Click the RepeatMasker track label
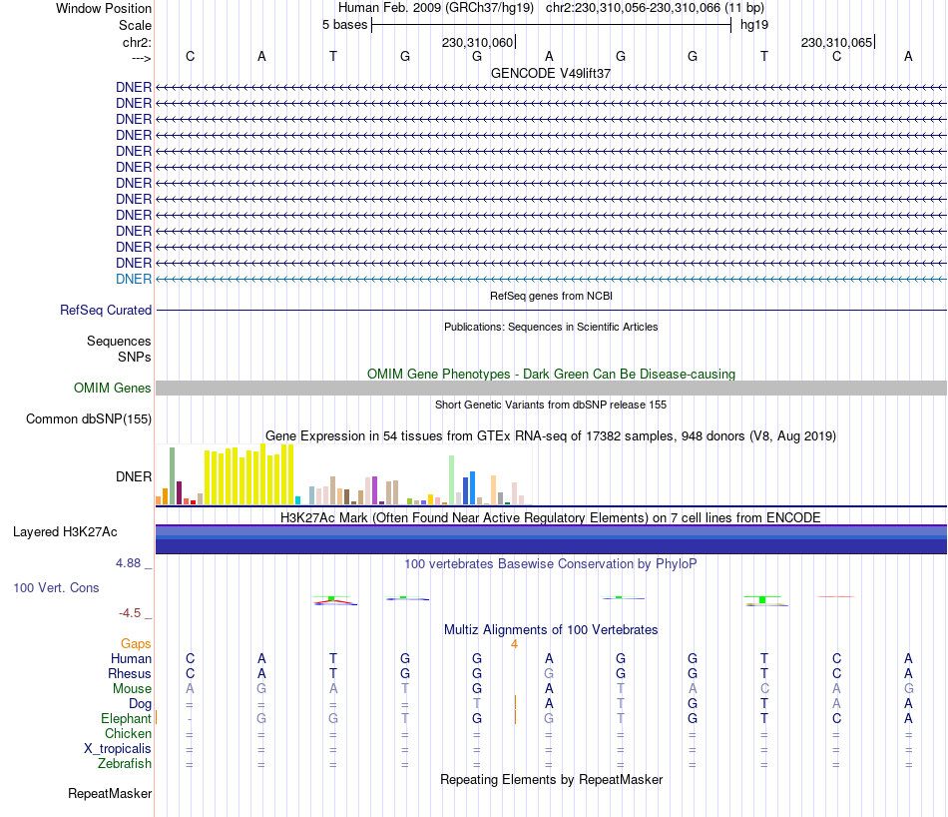Viewport: 948px width, 817px height. point(110,793)
